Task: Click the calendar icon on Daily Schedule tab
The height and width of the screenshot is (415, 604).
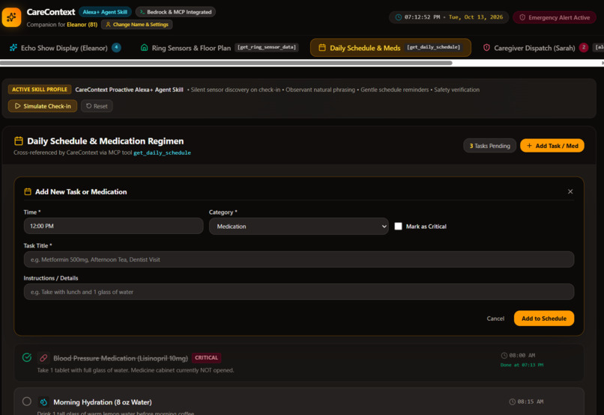Action: coord(322,48)
